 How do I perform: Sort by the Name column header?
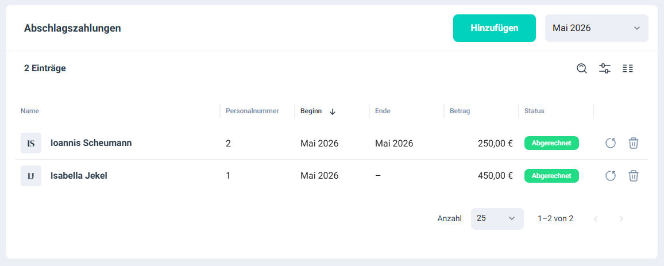click(30, 111)
